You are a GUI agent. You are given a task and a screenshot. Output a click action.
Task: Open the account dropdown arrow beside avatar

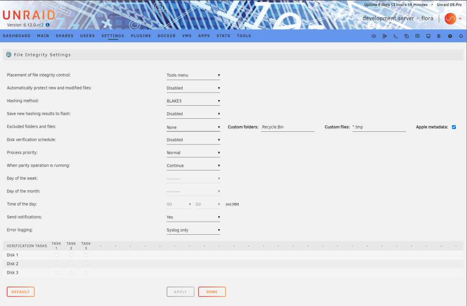[460, 19]
